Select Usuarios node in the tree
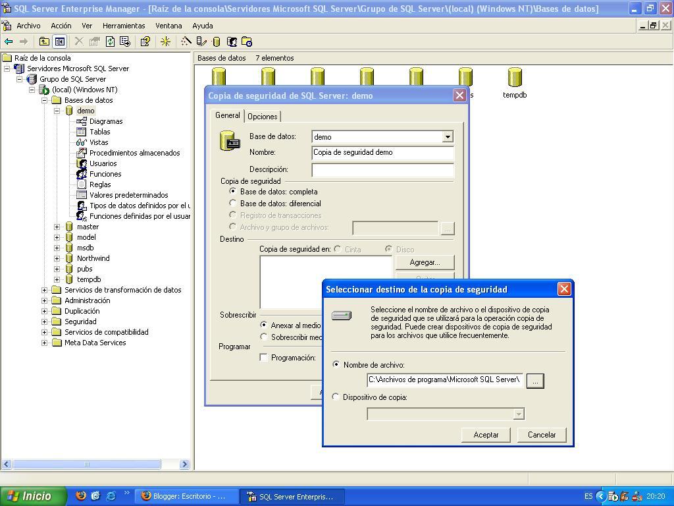The height and width of the screenshot is (506, 674). click(x=103, y=163)
